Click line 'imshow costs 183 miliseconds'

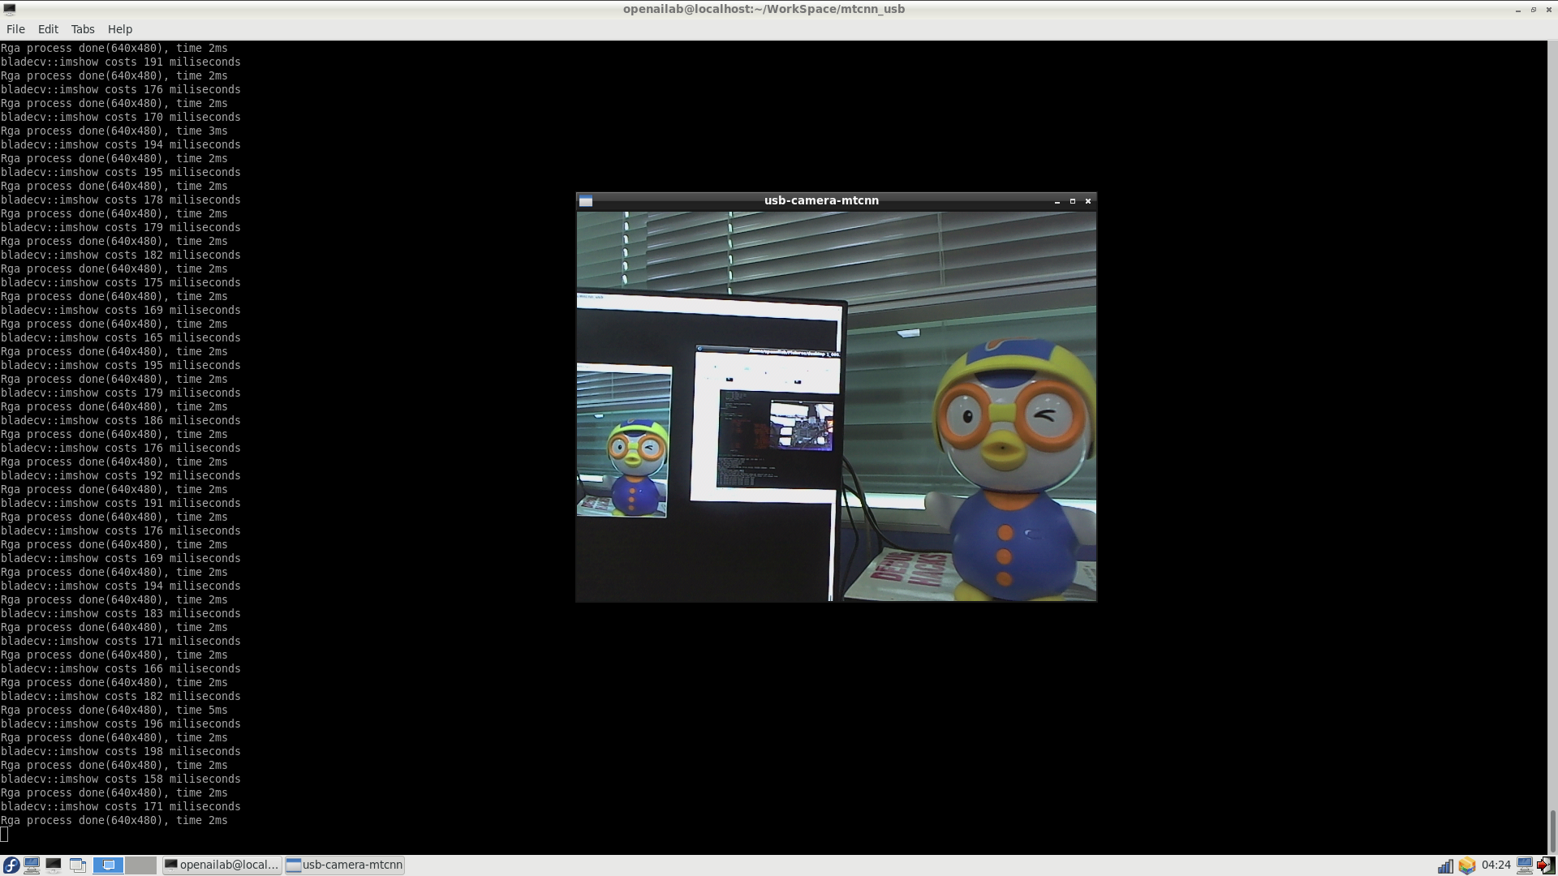coord(120,613)
